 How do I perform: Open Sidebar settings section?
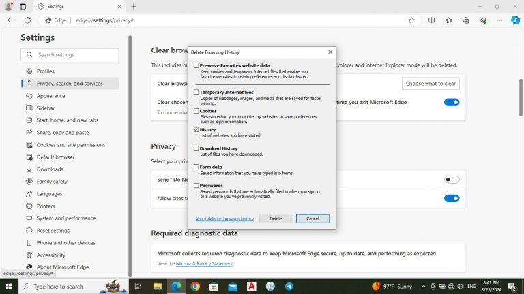[70, 108]
